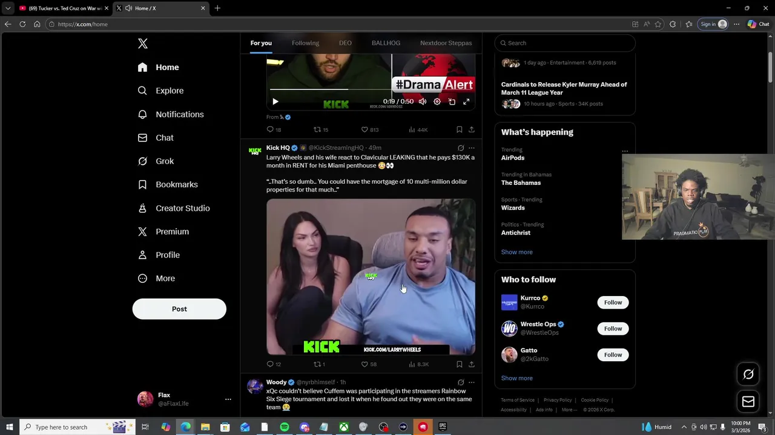Open The Bahamas trending topic

point(521,182)
